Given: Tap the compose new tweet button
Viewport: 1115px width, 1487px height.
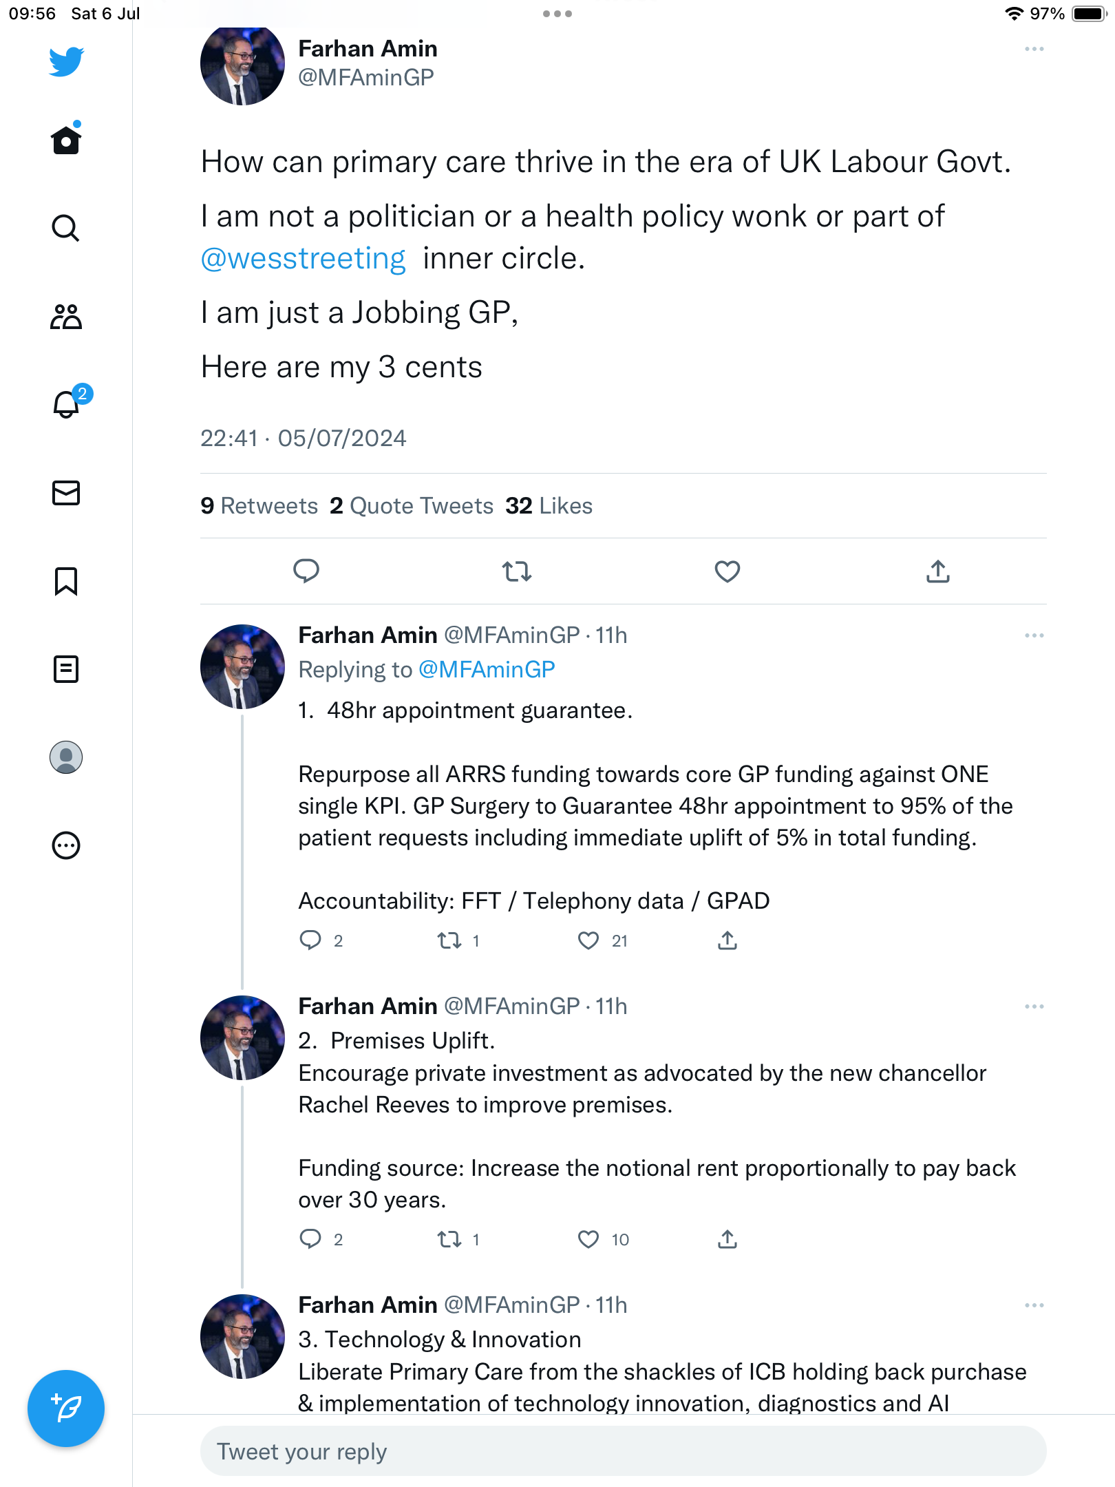Looking at the screenshot, I should pyautogui.click(x=66, y=1409).
